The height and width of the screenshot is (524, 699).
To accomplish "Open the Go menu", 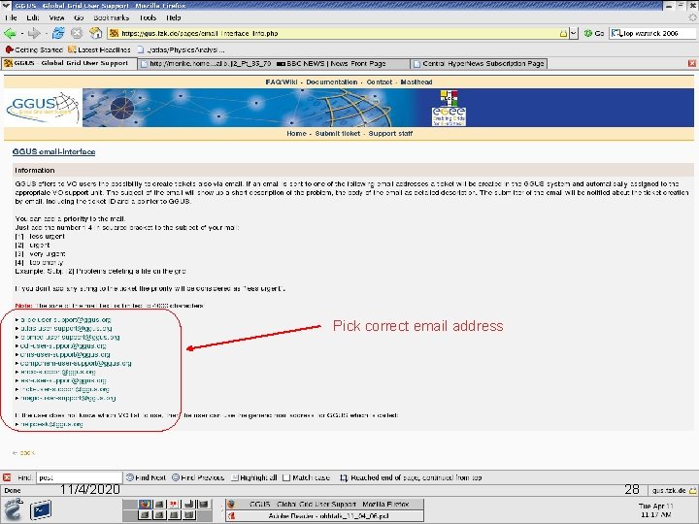I will pyautogui.click(x=79, y=17).
